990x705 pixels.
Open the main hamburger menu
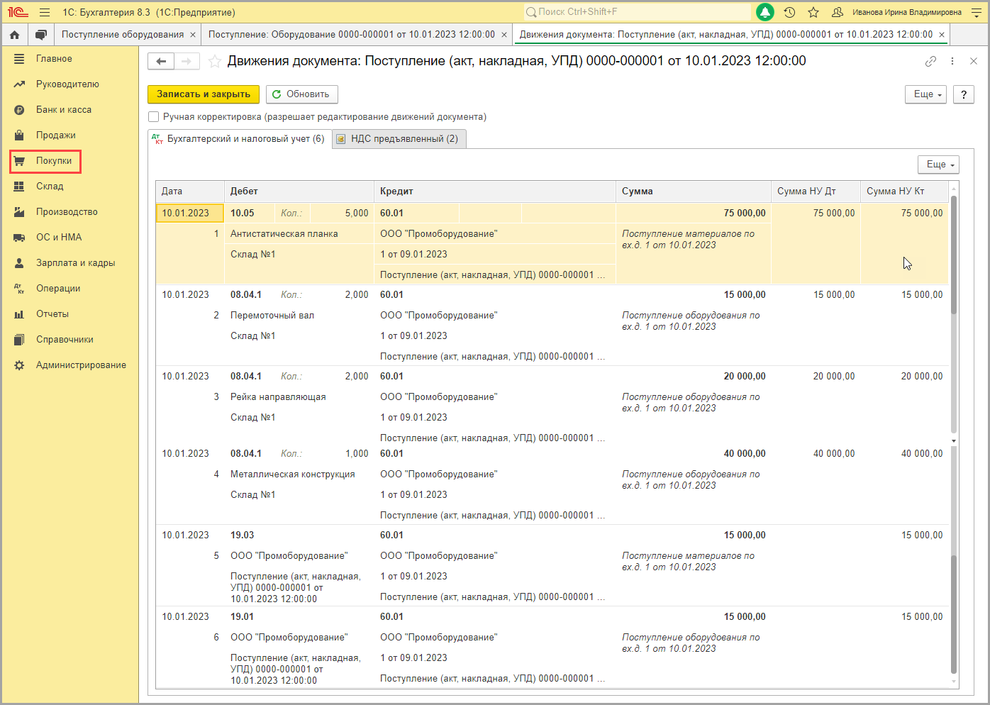point(45,12)
